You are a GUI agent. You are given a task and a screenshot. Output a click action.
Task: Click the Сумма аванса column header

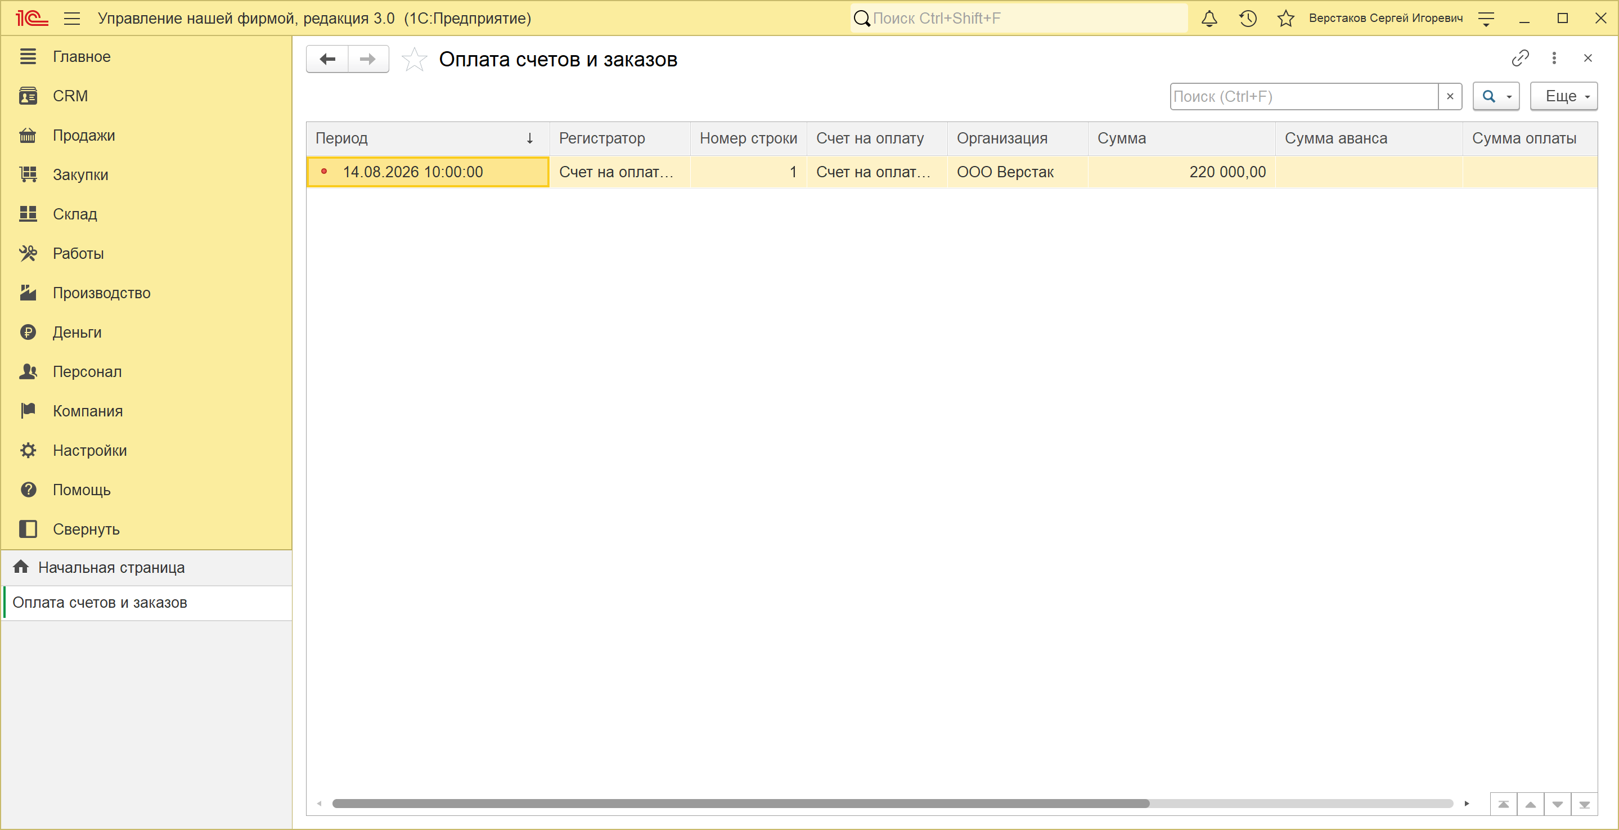pyautogui.click(x=1369, y=138)
